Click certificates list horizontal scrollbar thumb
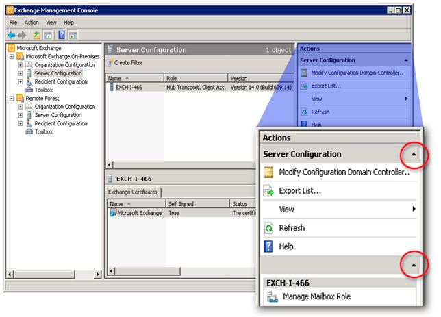The width and height of the screenshot is (441, 317). 147,271
